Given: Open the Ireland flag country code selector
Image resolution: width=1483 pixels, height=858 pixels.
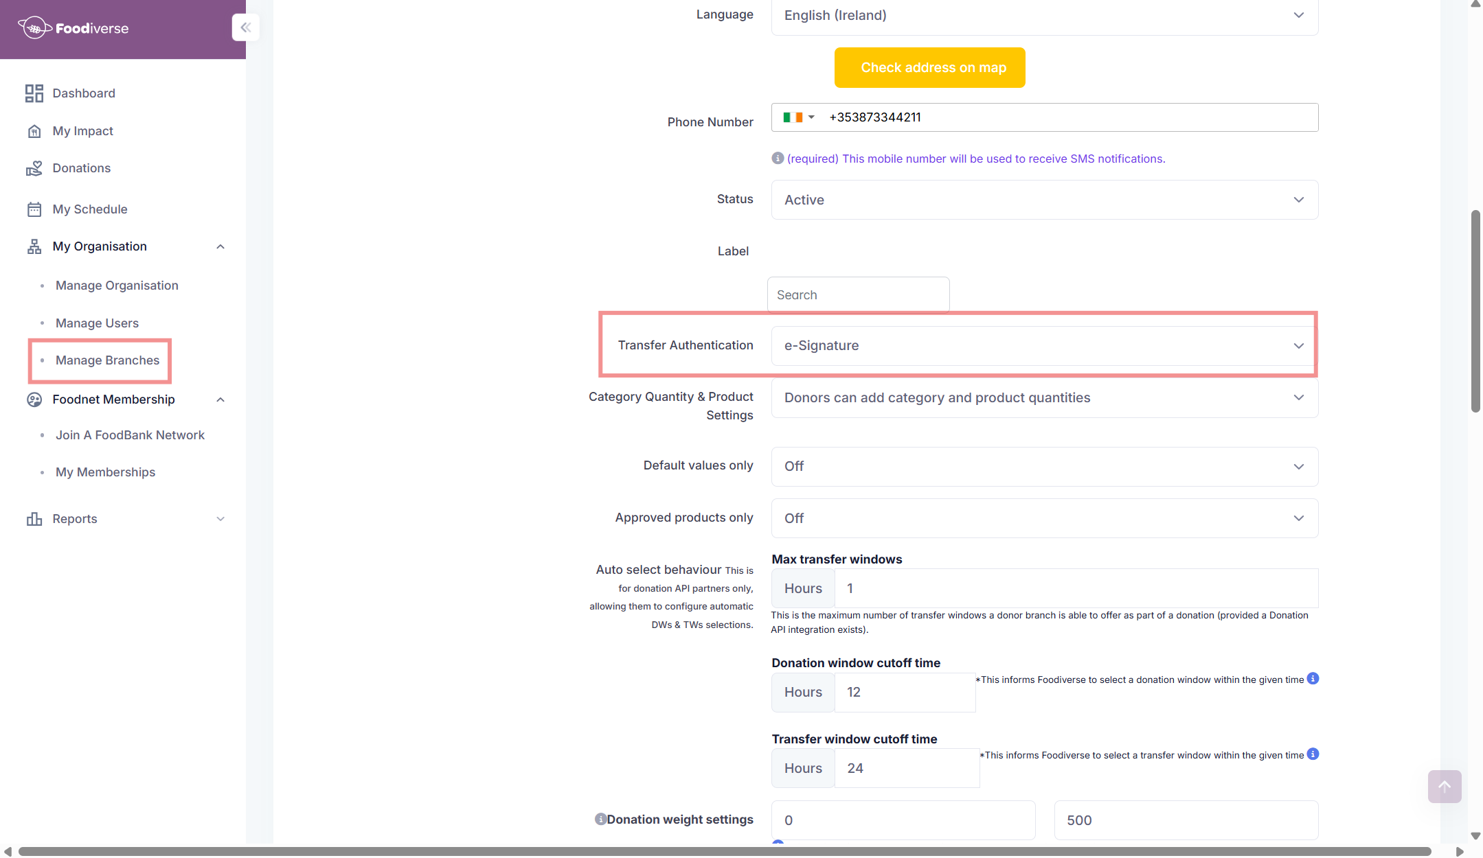Looking at the screenshot, I should point(799,117).
